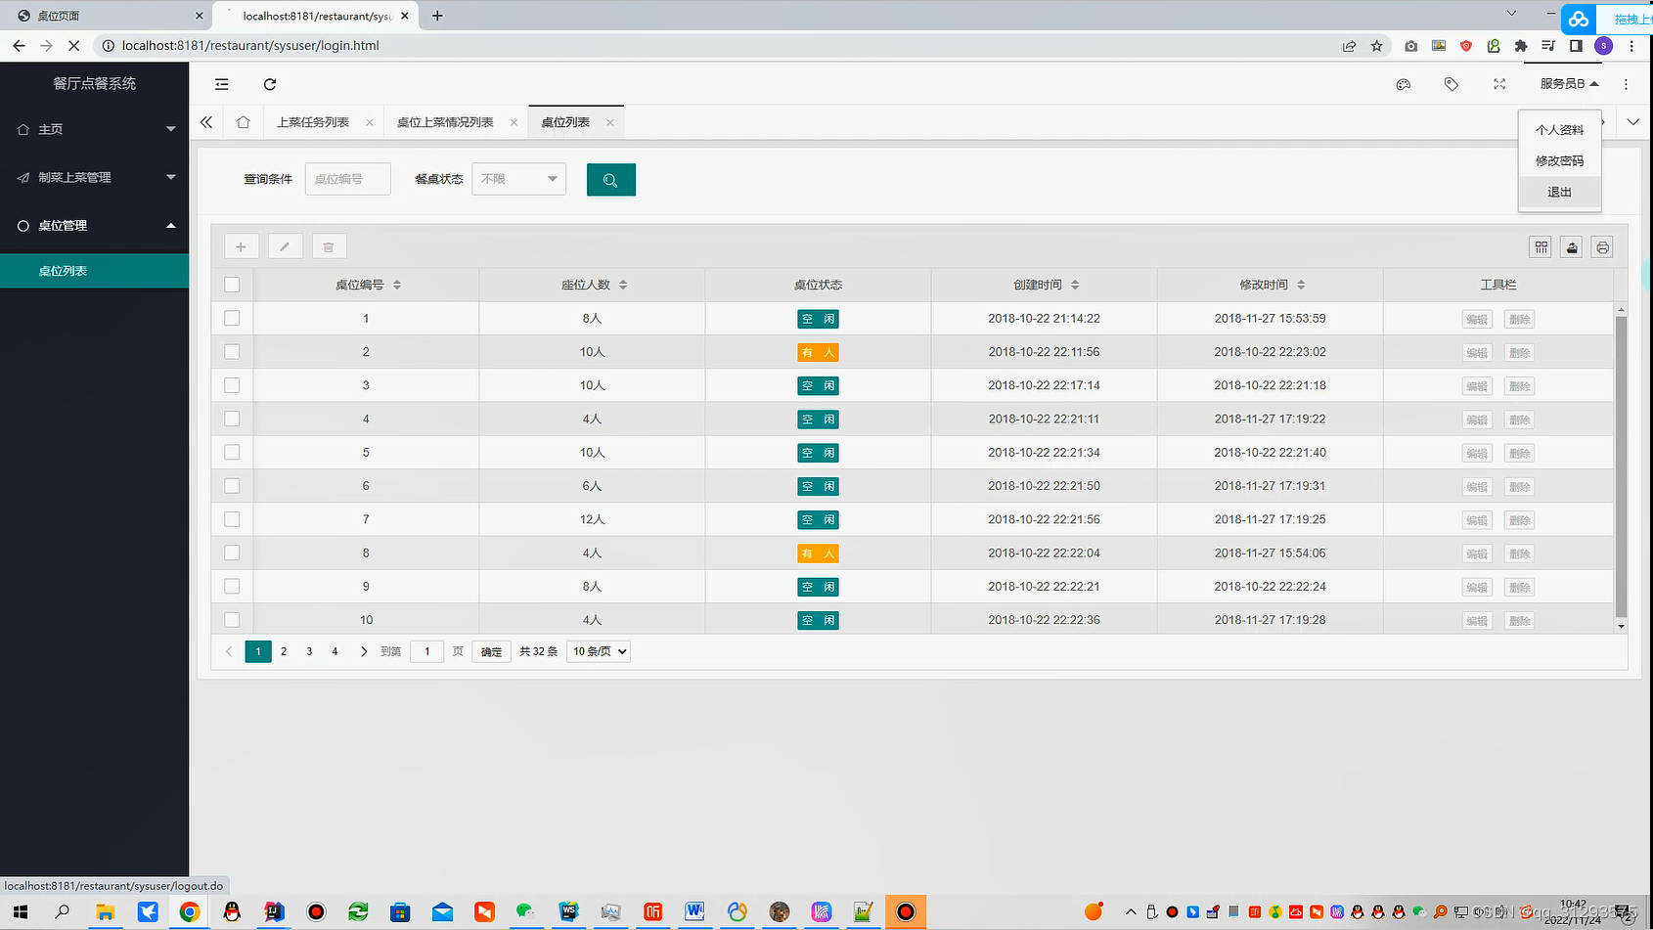Check the row for table 4
Viewport: 1653px width, 930px height.
pos(232,419)
